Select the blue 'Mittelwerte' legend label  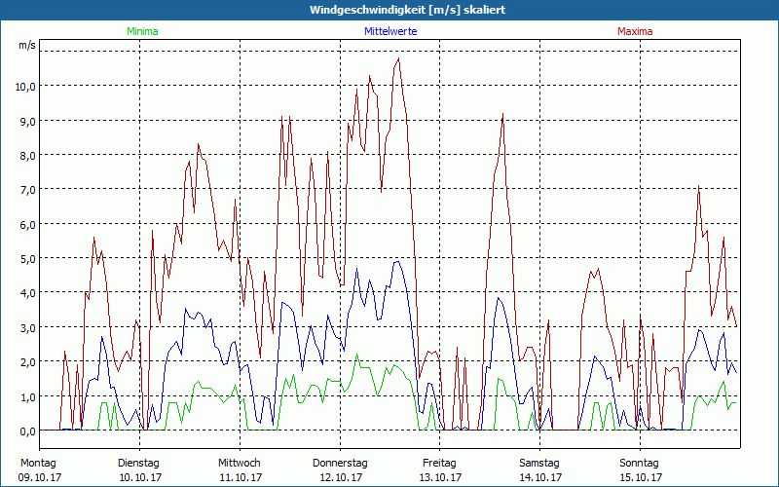click(x=390, y=31)
